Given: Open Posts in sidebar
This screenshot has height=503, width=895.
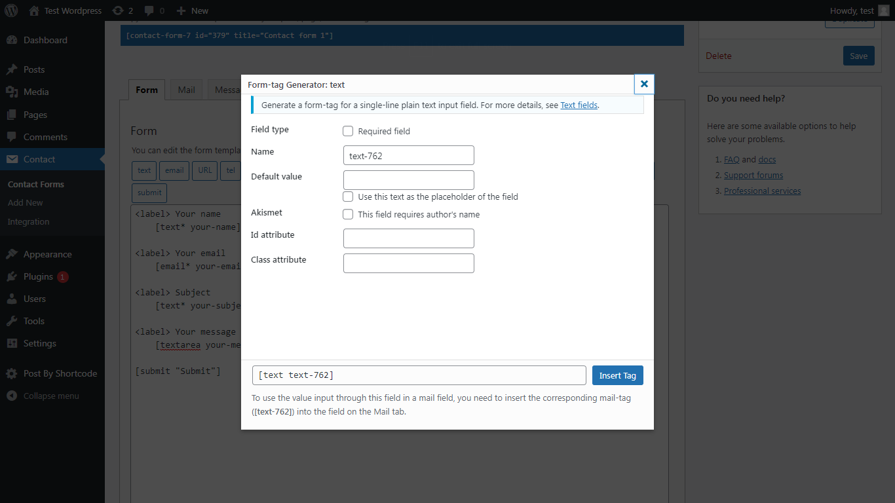Looking at the screenshot, I should [x=52, y=69].
